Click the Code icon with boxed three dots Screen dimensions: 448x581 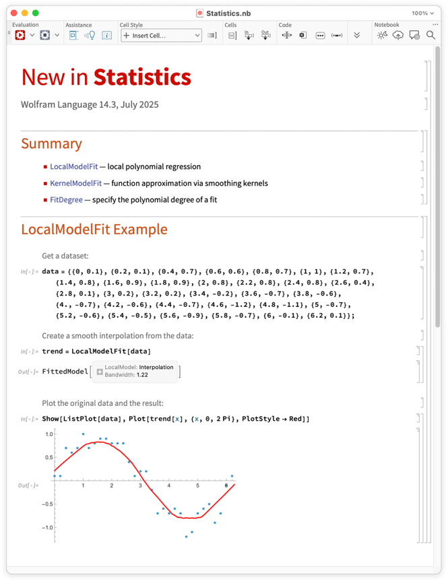(320, 36)
